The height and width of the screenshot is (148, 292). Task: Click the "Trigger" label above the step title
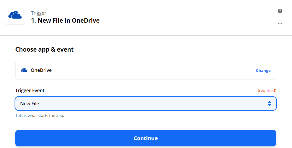38,13
